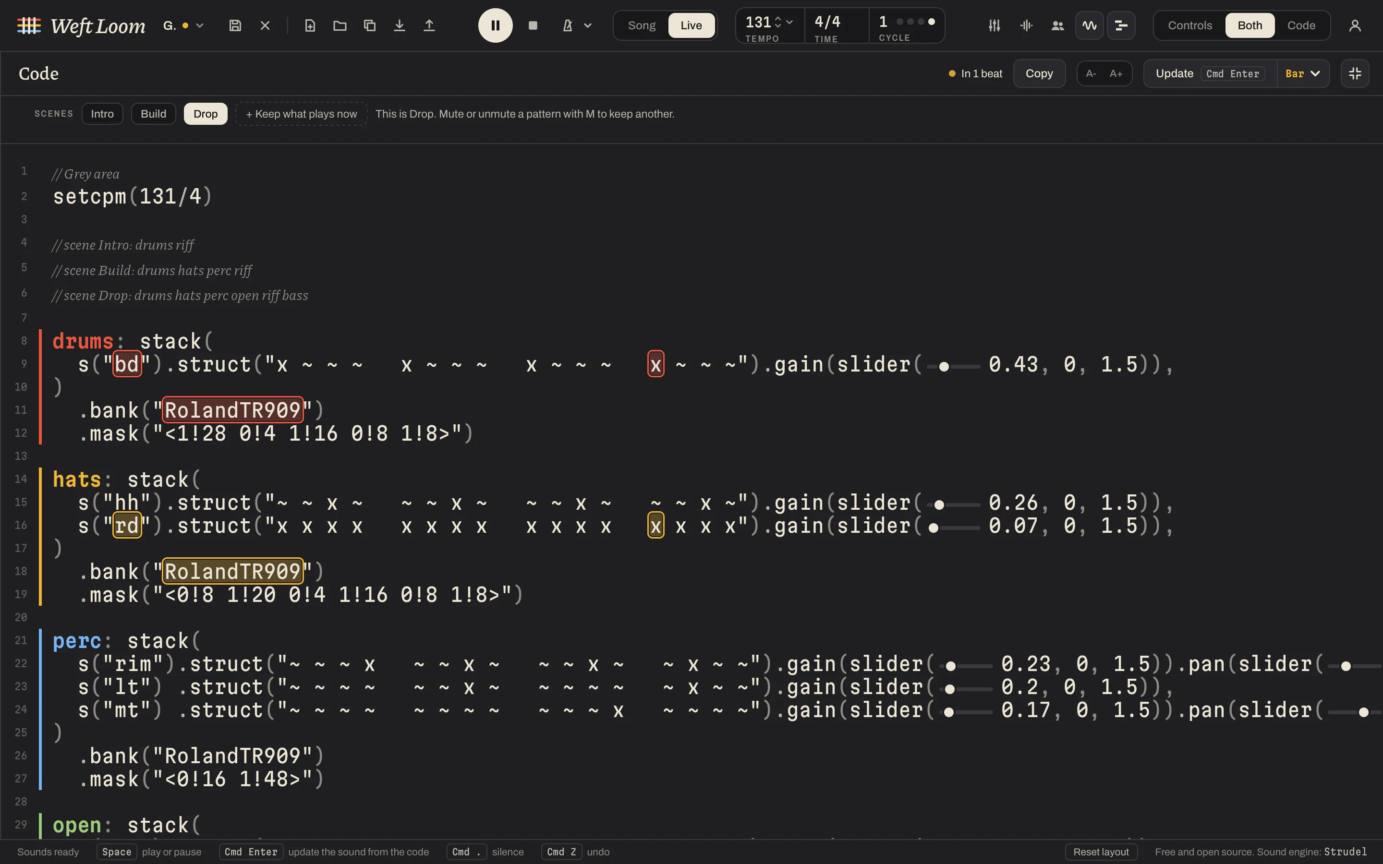Pause playback with the round pause button

(x=496, y=25)
